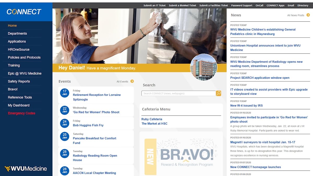This screenshot has width=313, height=176.
Task: Open Policies and Protocols from sidebar
Action: coord(24,57)
